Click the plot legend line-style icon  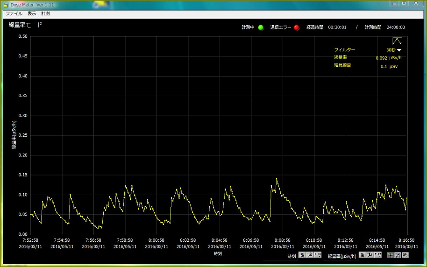pos(397,41)
